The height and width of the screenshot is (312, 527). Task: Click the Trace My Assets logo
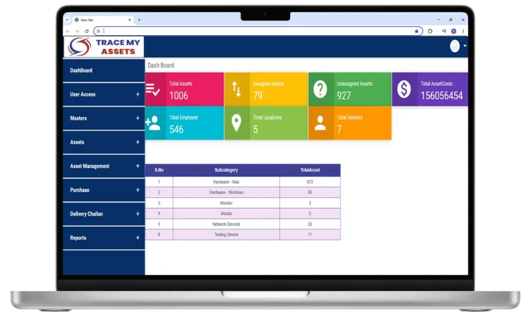point(104,47)
